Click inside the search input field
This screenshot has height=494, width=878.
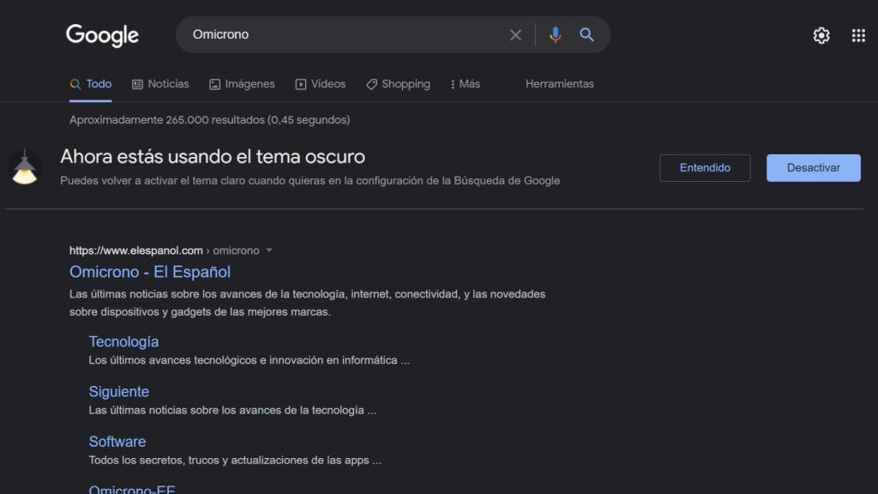click(343, 34)
